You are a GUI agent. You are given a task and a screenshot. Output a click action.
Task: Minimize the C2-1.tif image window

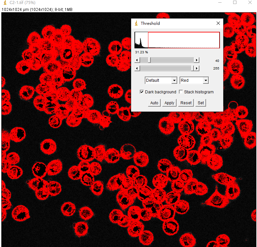[x=220, y=2]
